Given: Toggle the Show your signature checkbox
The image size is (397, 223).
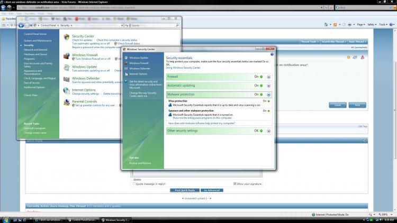Looking at the screenshot, I should click(234, 184).
